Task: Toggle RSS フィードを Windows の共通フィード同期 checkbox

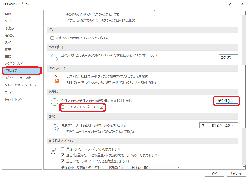Action: tap(63, 83)
